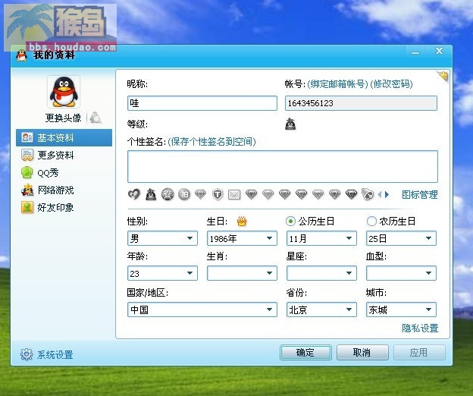Click the round 拍 badge icon
473x396 pixels.
184,194
